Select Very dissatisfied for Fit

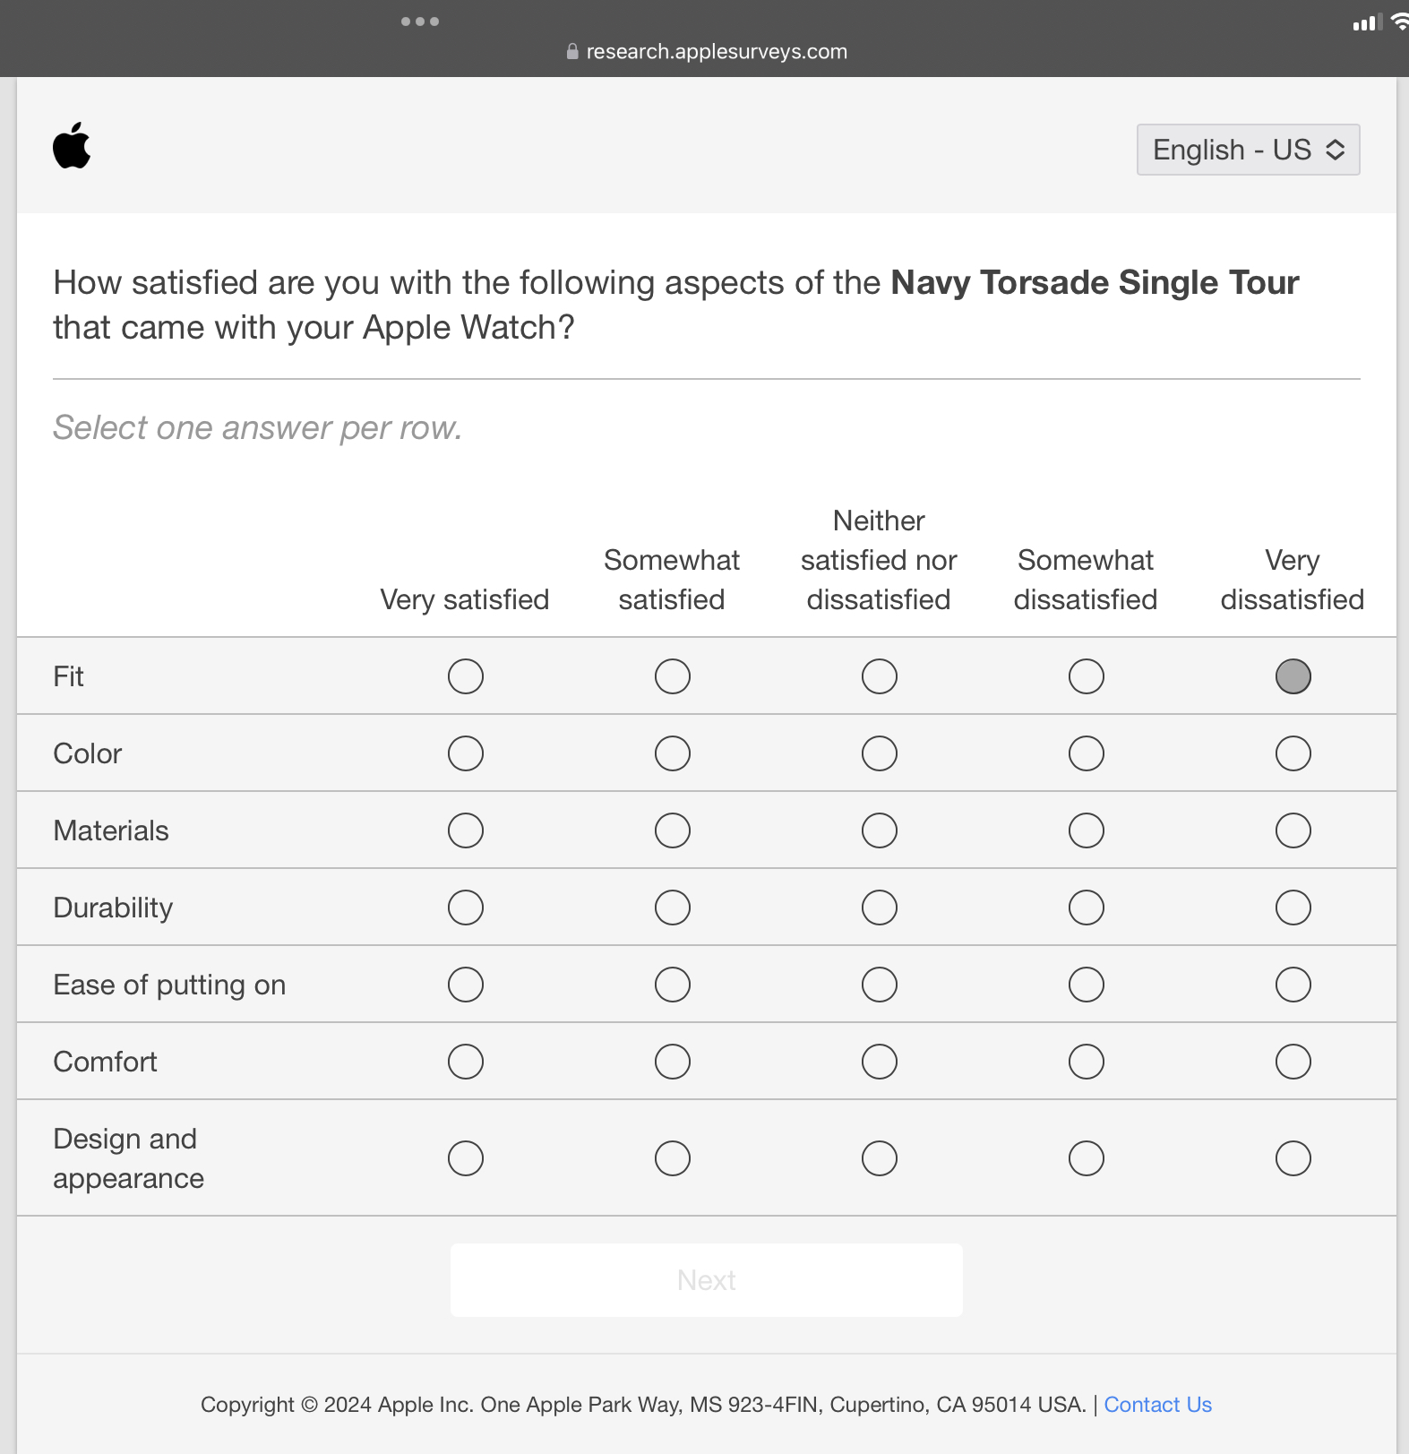click(1293, 676)
